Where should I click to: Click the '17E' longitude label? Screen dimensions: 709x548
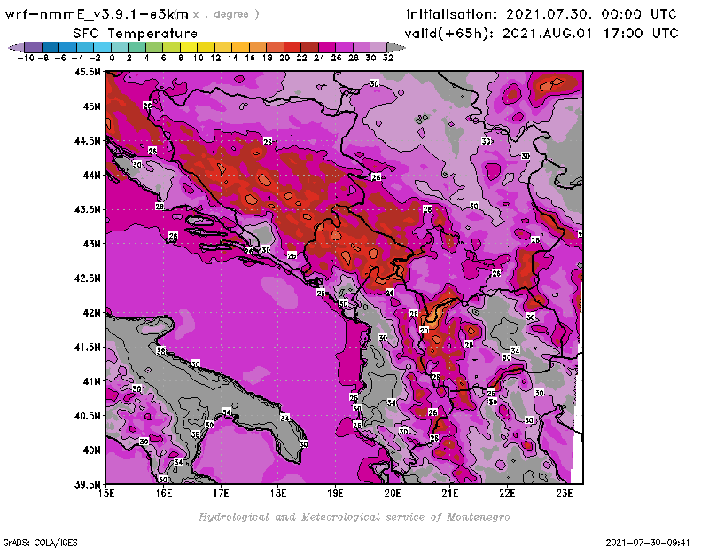point(221,493)
